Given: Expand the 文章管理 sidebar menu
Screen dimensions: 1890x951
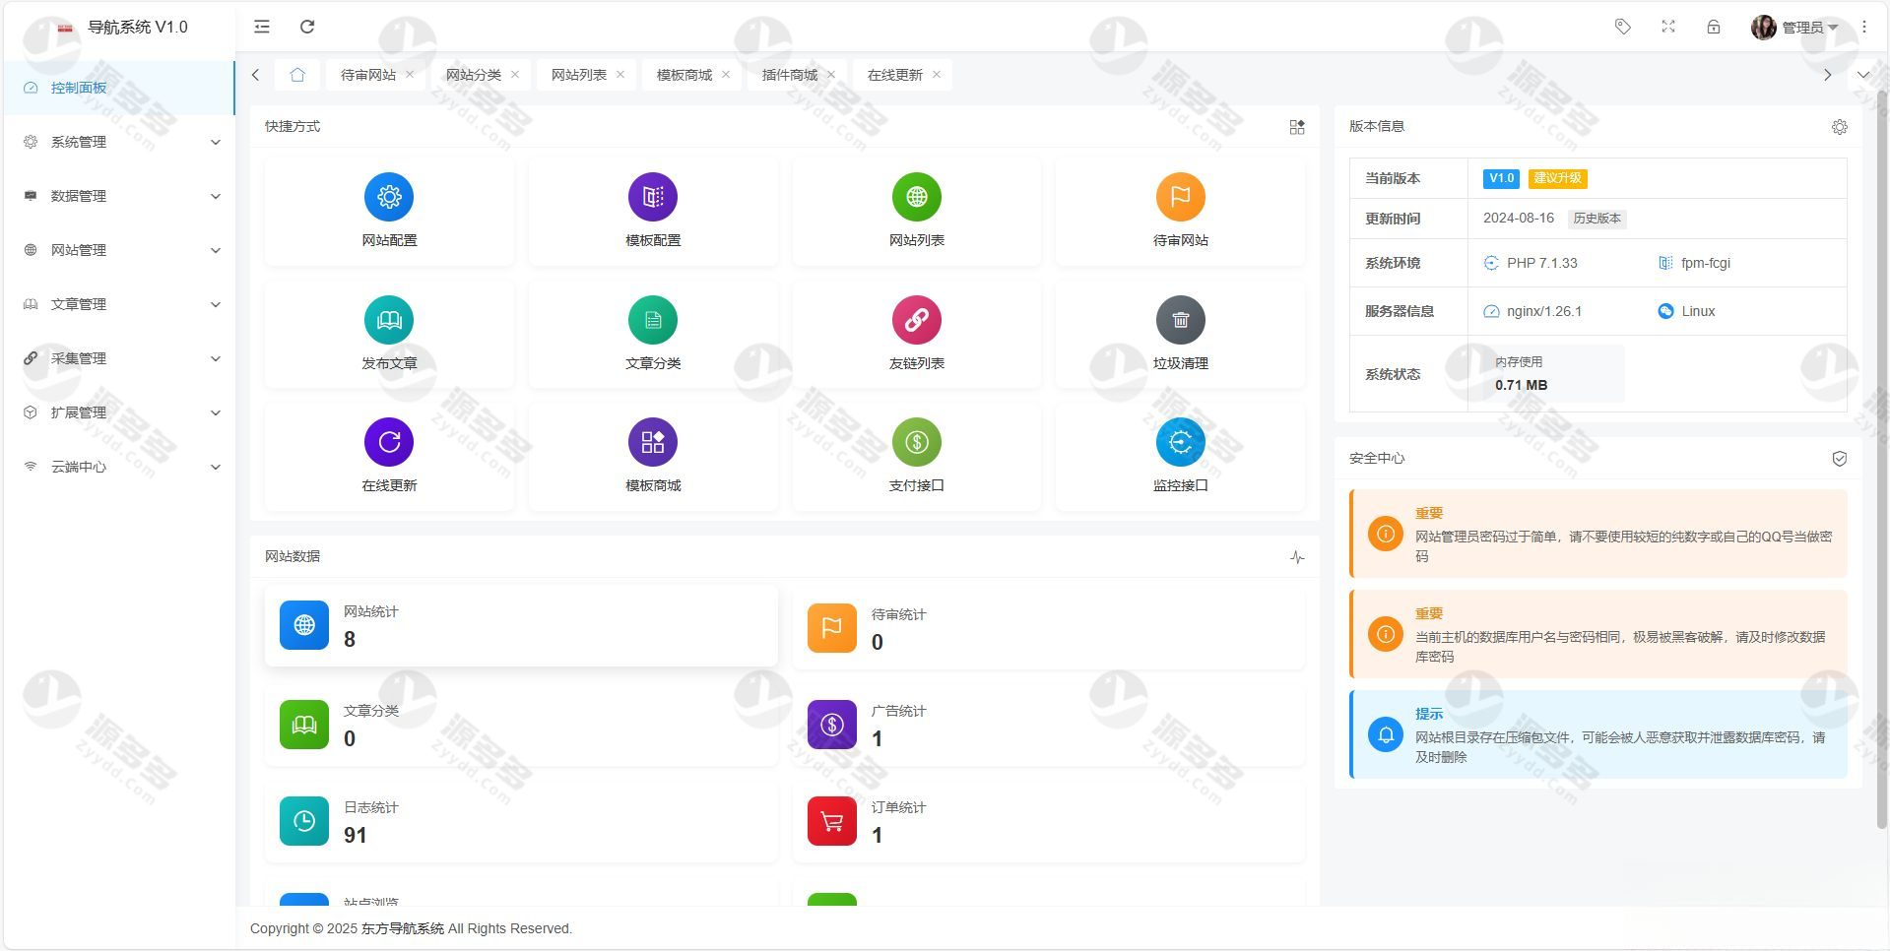Looking at the screenshot, I should (x=119, y=304).
